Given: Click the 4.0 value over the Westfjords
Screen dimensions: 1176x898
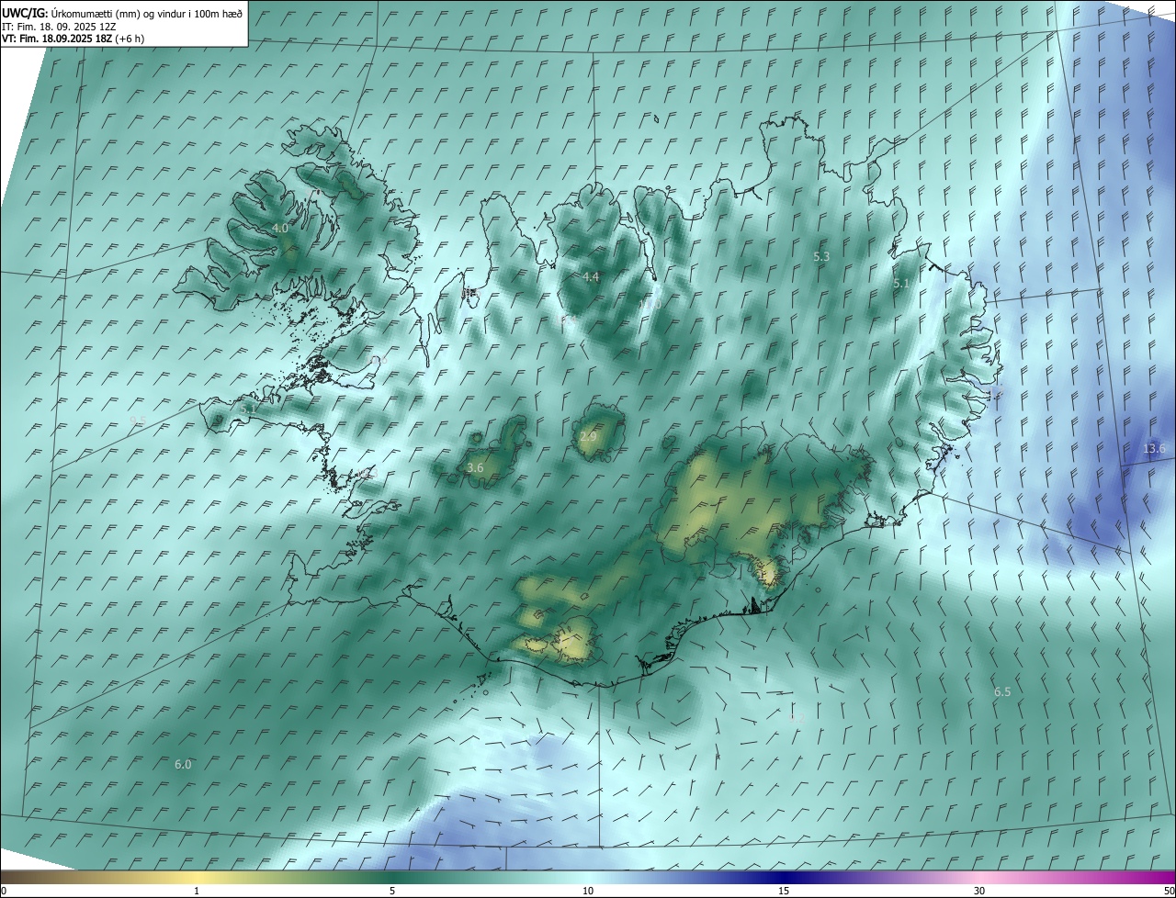Looking at the screenshot, I should click(x=280, y=228).
